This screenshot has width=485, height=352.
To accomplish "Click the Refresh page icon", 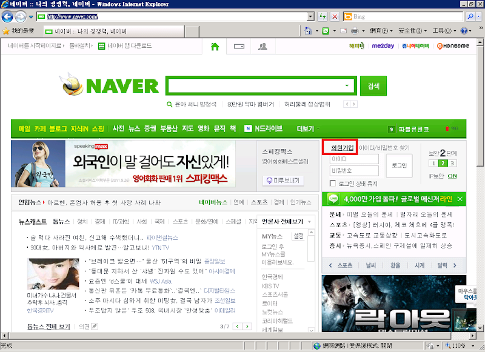I will 323,16.
